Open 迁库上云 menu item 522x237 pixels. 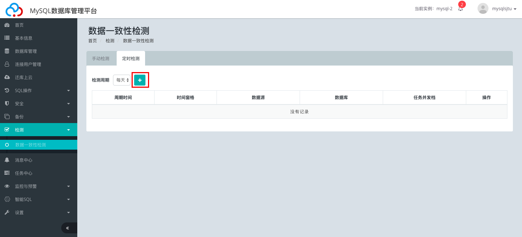coord(39,78)
